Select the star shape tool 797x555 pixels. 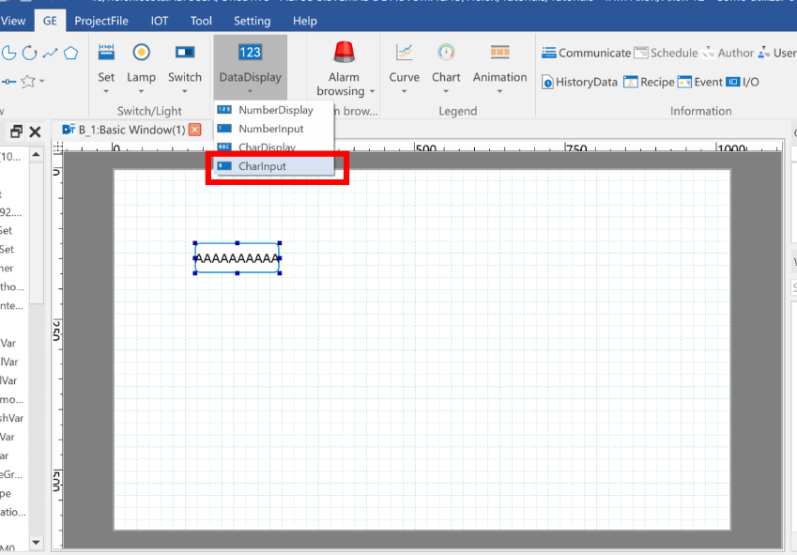tap(28, 82)
